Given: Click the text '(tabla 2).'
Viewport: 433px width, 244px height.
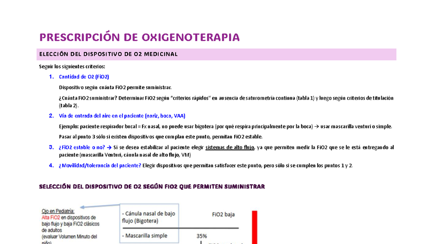Looking at the screenshot, I should click(x=68, y=105).
